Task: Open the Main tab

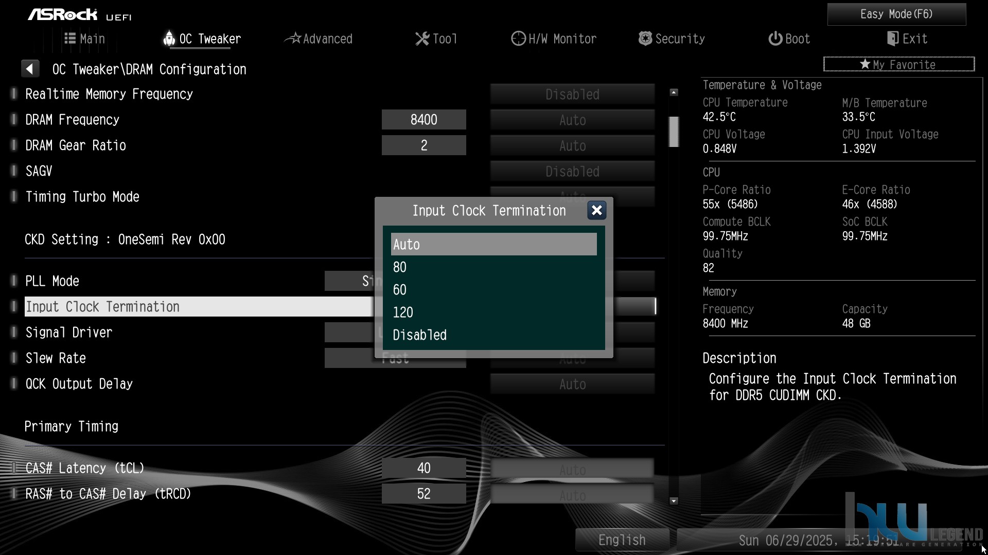Action: 85,39
